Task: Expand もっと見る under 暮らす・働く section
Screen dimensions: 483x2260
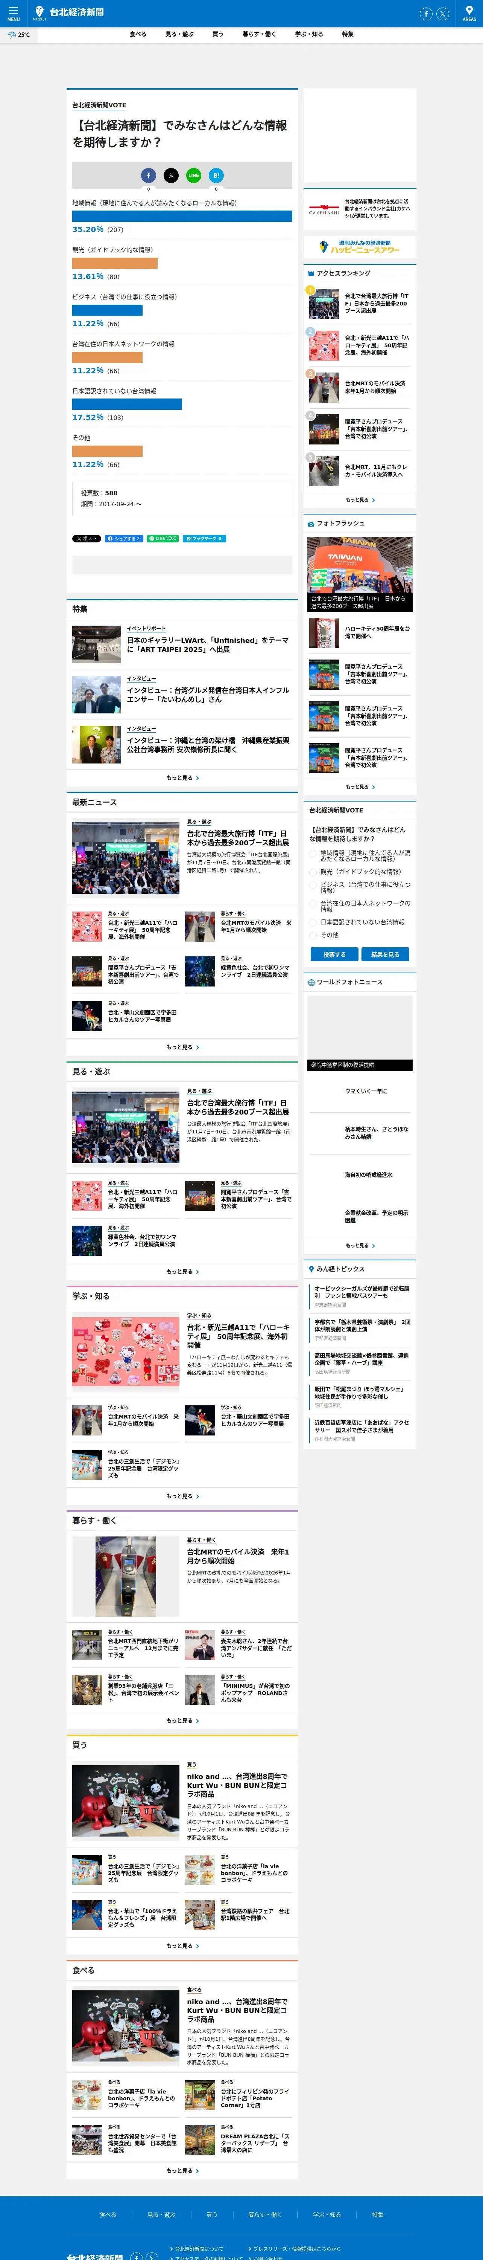Action: click(182, 1721)
